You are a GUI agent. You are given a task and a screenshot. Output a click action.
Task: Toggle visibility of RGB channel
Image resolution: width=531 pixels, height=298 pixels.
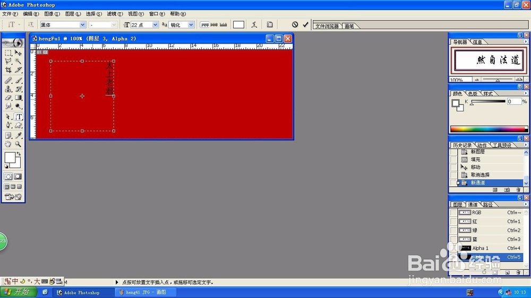click(x=453, y=213)
